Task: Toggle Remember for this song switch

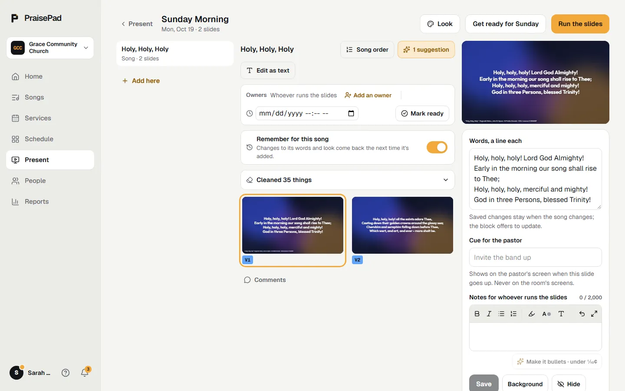Action: pyautogui.click(x=437, y=147)
